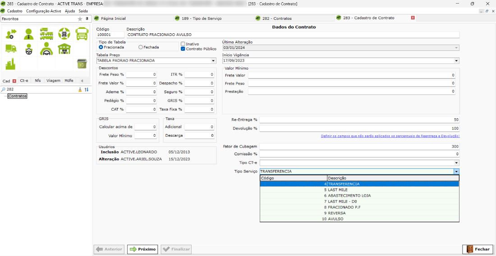Check the Inativo checkbox

(x=183, y=44)
